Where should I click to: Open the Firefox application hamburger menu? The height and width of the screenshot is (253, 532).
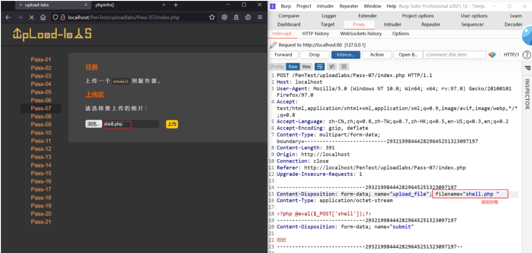click(x=260, y=17)
